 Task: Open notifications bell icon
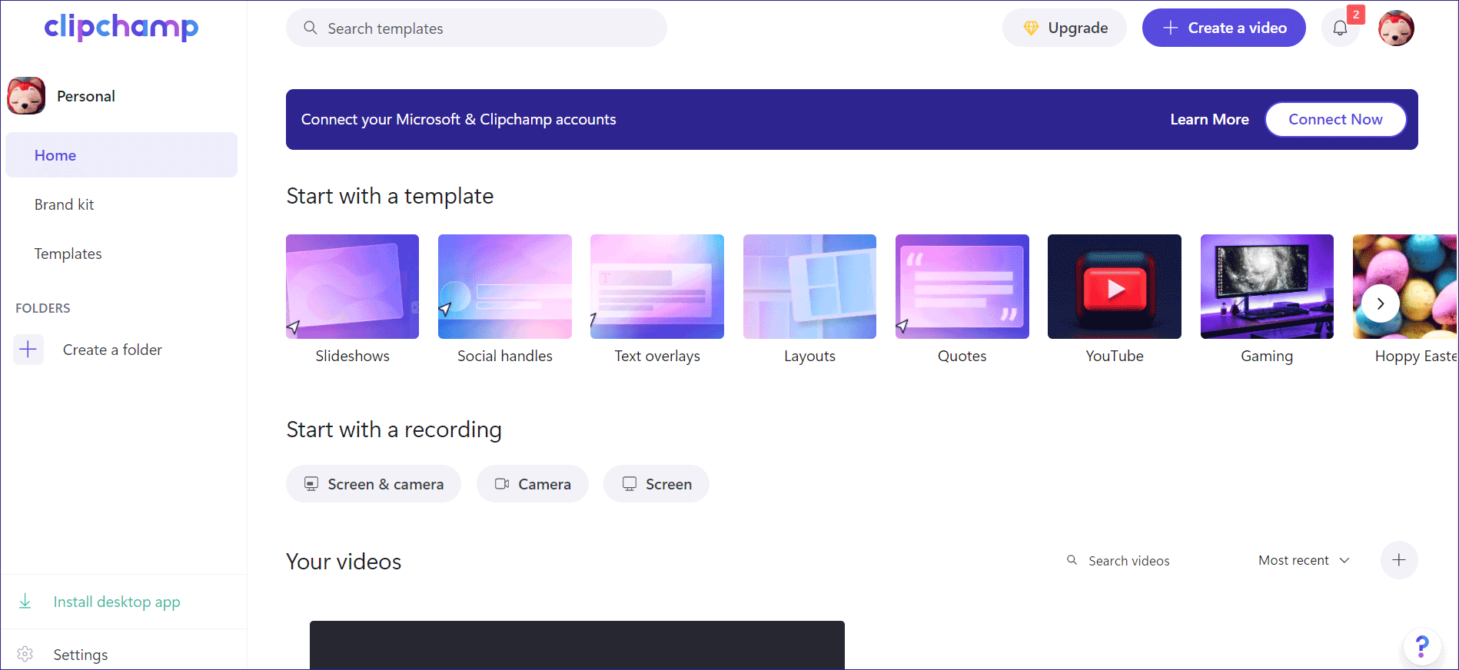point(1340,28)
